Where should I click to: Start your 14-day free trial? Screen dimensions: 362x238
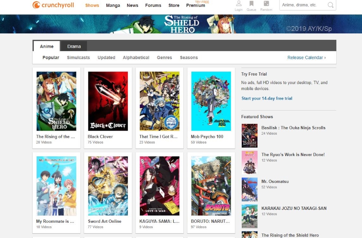coord(267,98)
